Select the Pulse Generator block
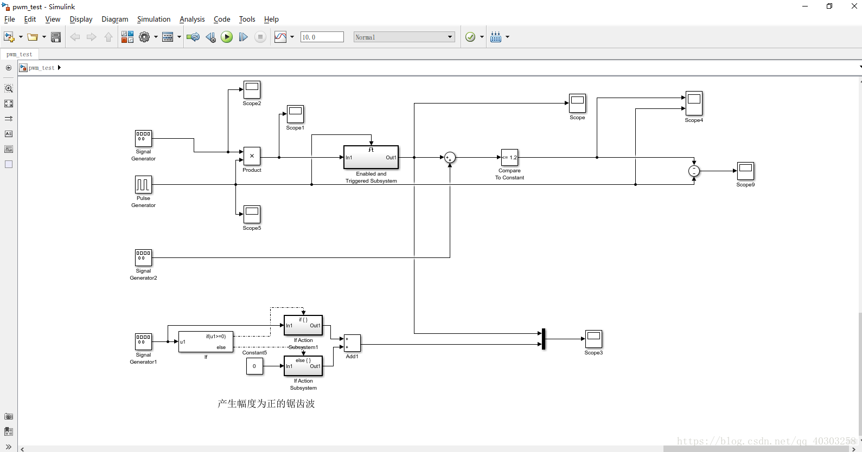862x452 pixels. (143, 184)
